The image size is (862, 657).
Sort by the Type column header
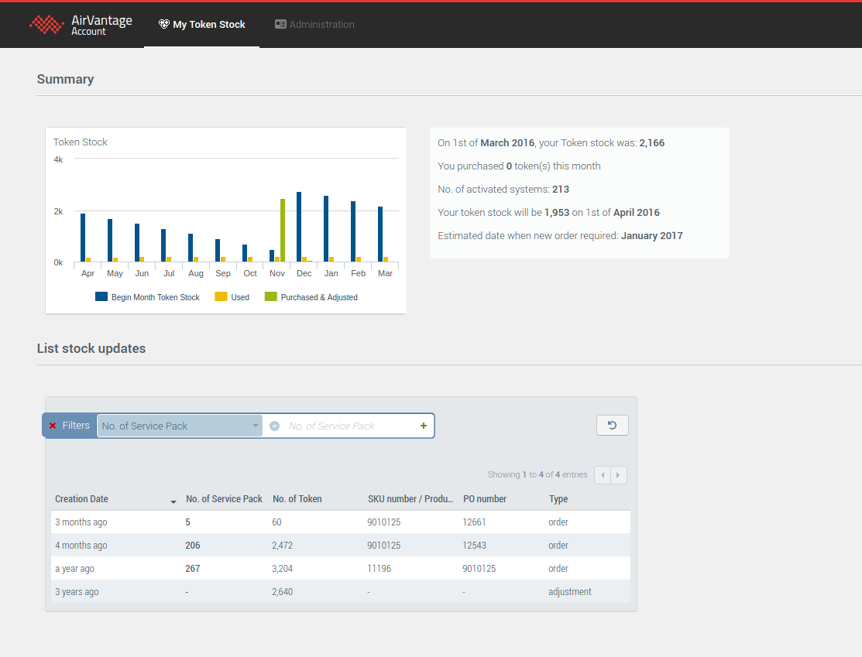tap(558, 499)
